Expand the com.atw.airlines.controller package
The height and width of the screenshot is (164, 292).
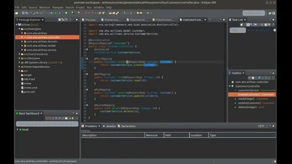[22, 37]
